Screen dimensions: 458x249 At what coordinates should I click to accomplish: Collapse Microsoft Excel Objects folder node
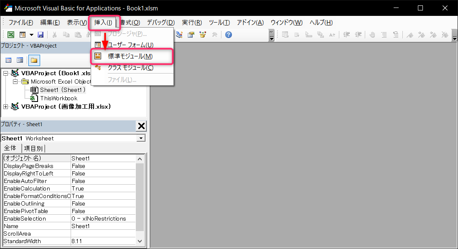[x=15, y=81]
